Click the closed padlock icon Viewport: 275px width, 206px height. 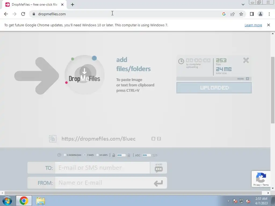(129, 155)
